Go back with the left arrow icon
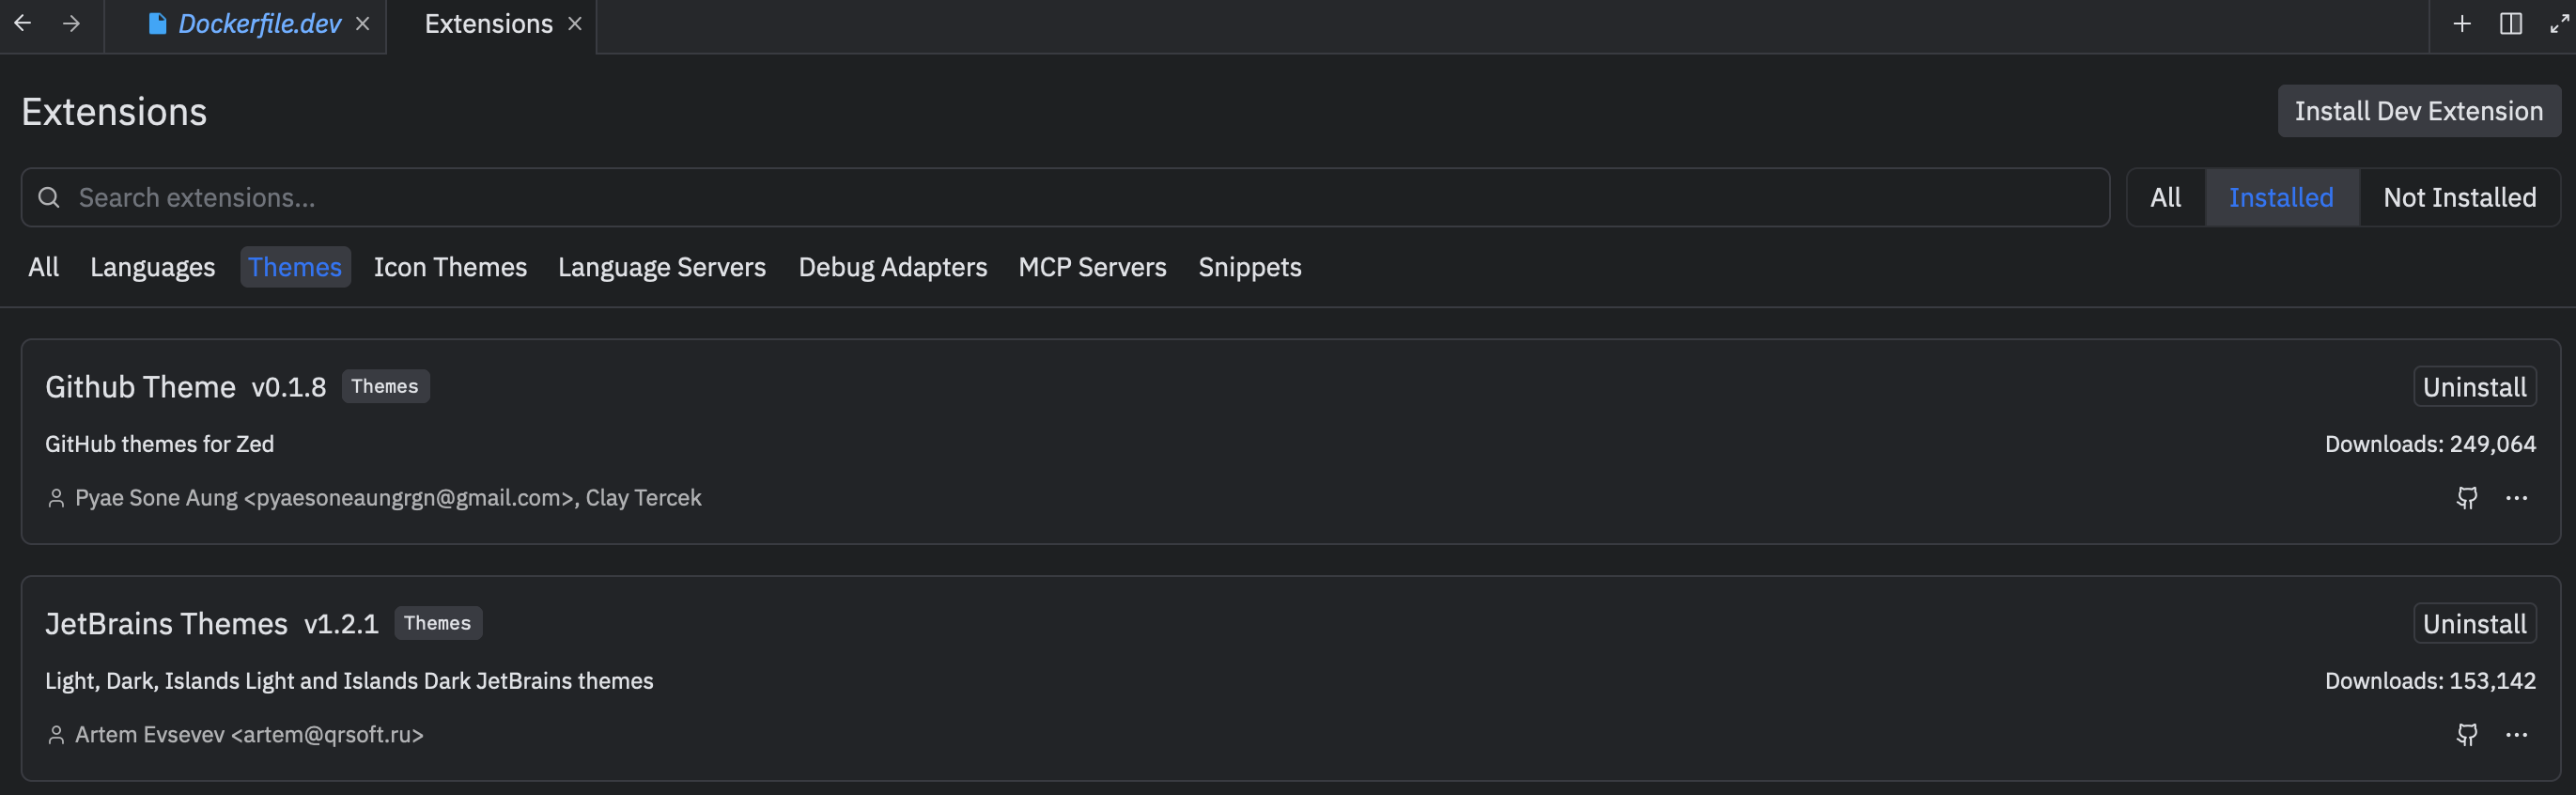2576x795 pixels. 22,23
